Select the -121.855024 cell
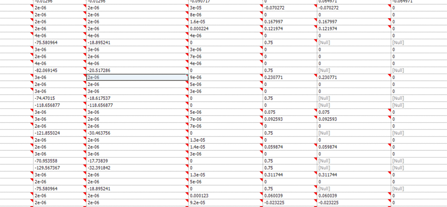Viewport: 447px width, 207px height. [x=60, y=133]
